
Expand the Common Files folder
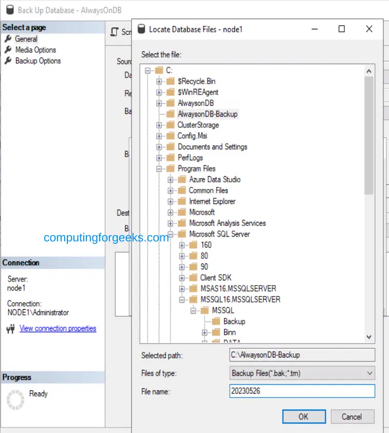171,191
